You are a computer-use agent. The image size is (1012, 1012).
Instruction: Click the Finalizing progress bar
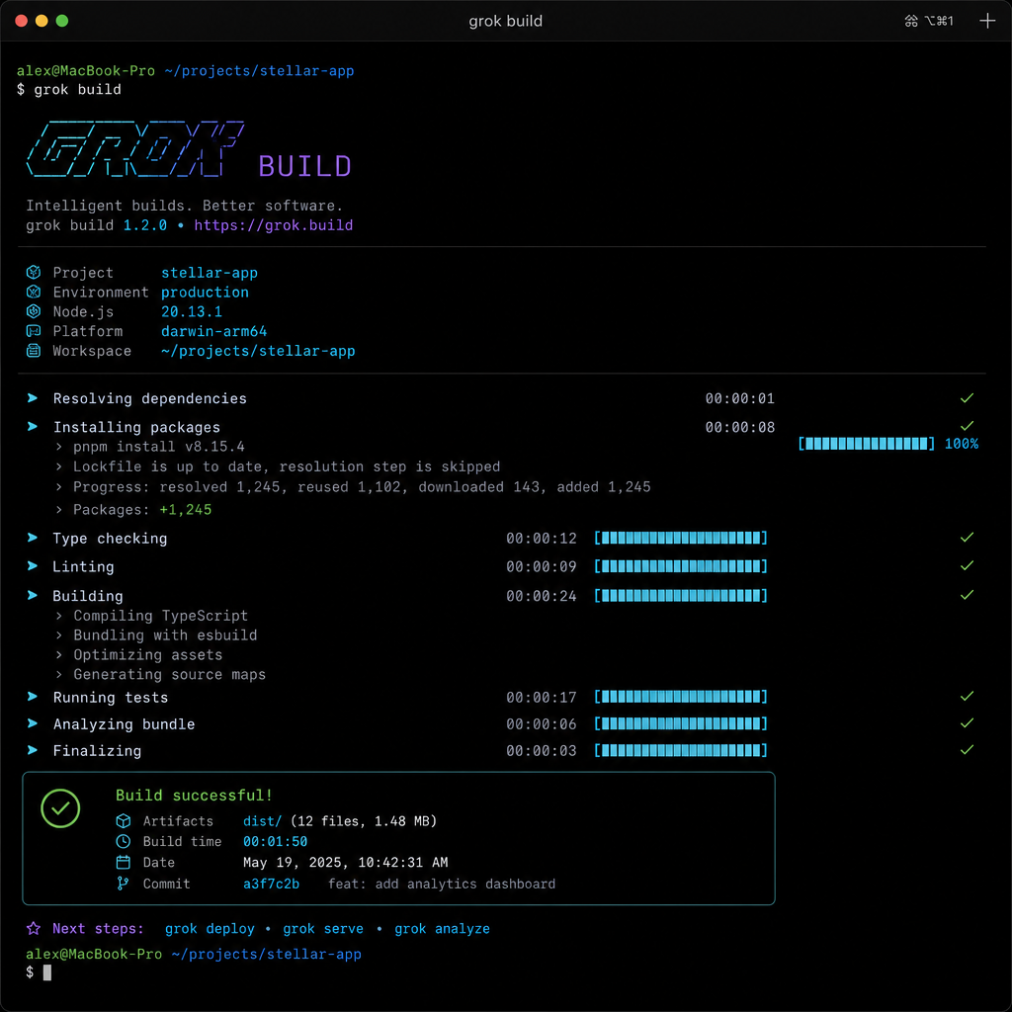(x=681, y=750)
